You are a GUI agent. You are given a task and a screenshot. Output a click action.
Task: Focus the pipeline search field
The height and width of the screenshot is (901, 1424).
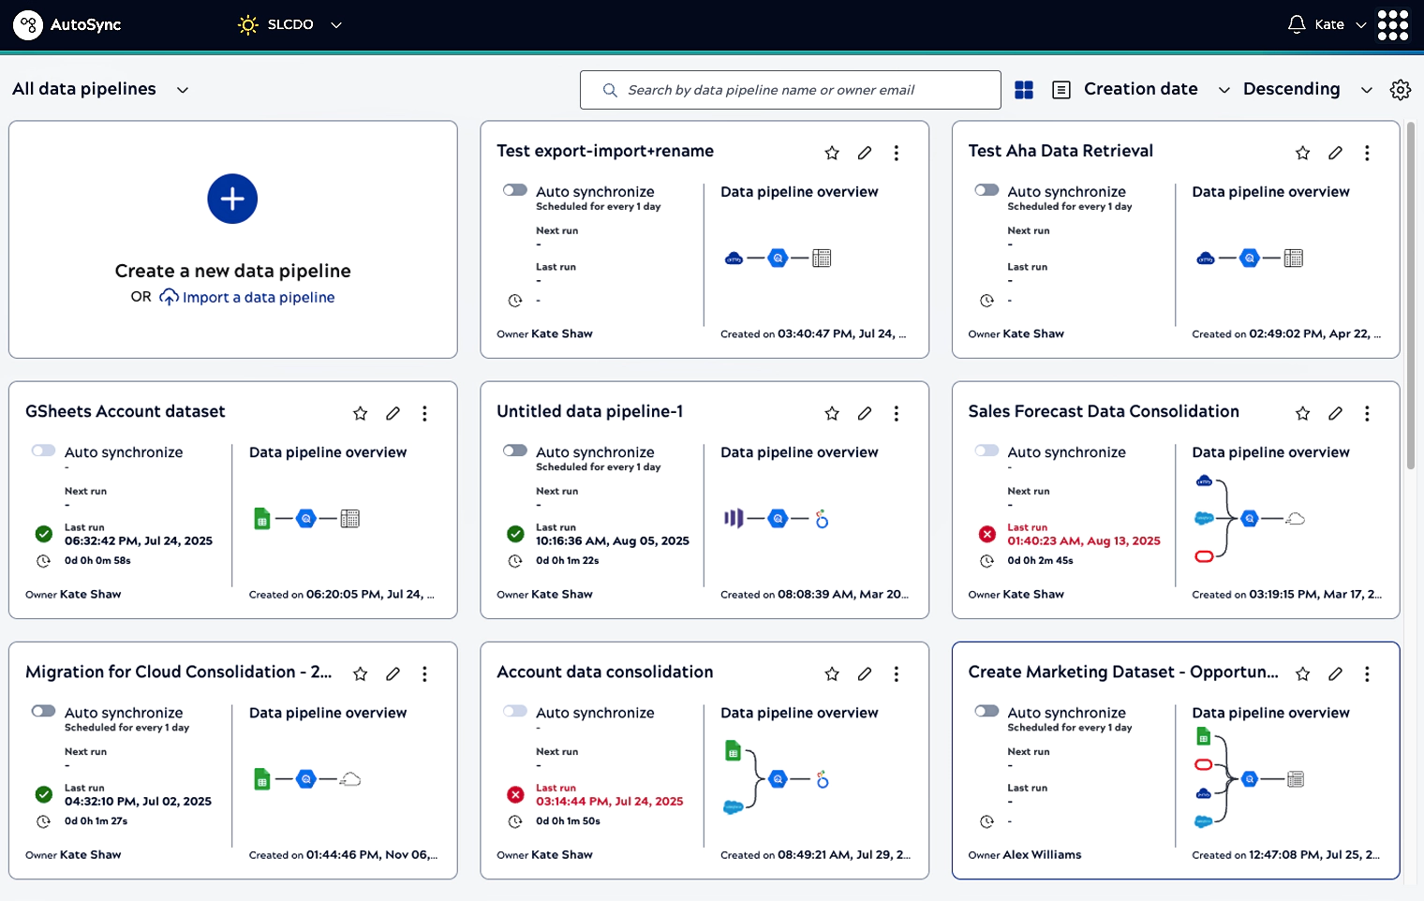coord(791,90)
